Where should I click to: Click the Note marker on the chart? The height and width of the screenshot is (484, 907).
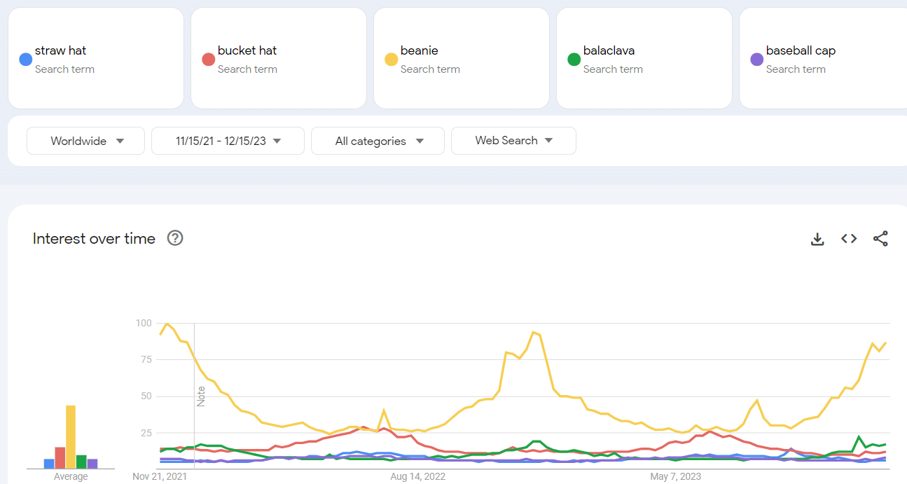coord(201,396)
